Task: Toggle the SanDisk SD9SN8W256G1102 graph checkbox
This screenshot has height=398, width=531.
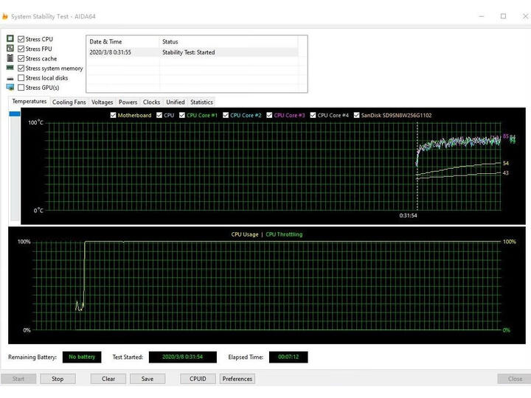Action: click(356, 115)
